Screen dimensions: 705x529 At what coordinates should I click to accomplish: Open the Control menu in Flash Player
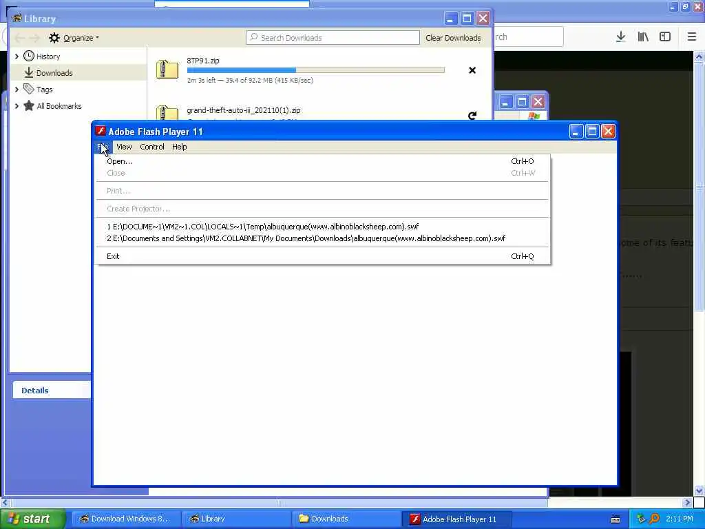pyautogui.click(x=152, y=147)
